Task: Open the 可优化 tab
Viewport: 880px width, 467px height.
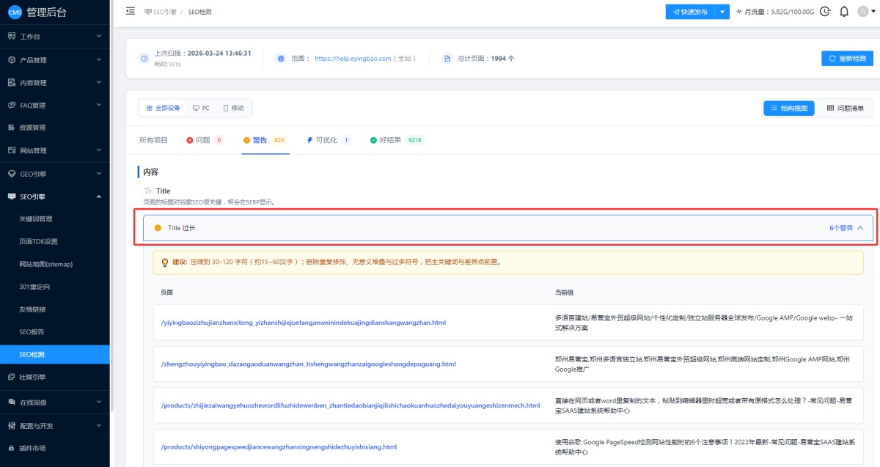Action: 321,140
